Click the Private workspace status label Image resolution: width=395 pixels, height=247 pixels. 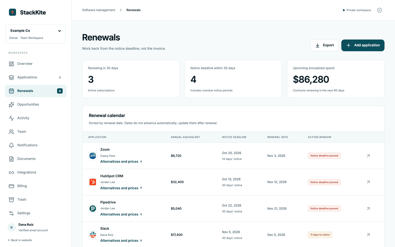[357, 10]
